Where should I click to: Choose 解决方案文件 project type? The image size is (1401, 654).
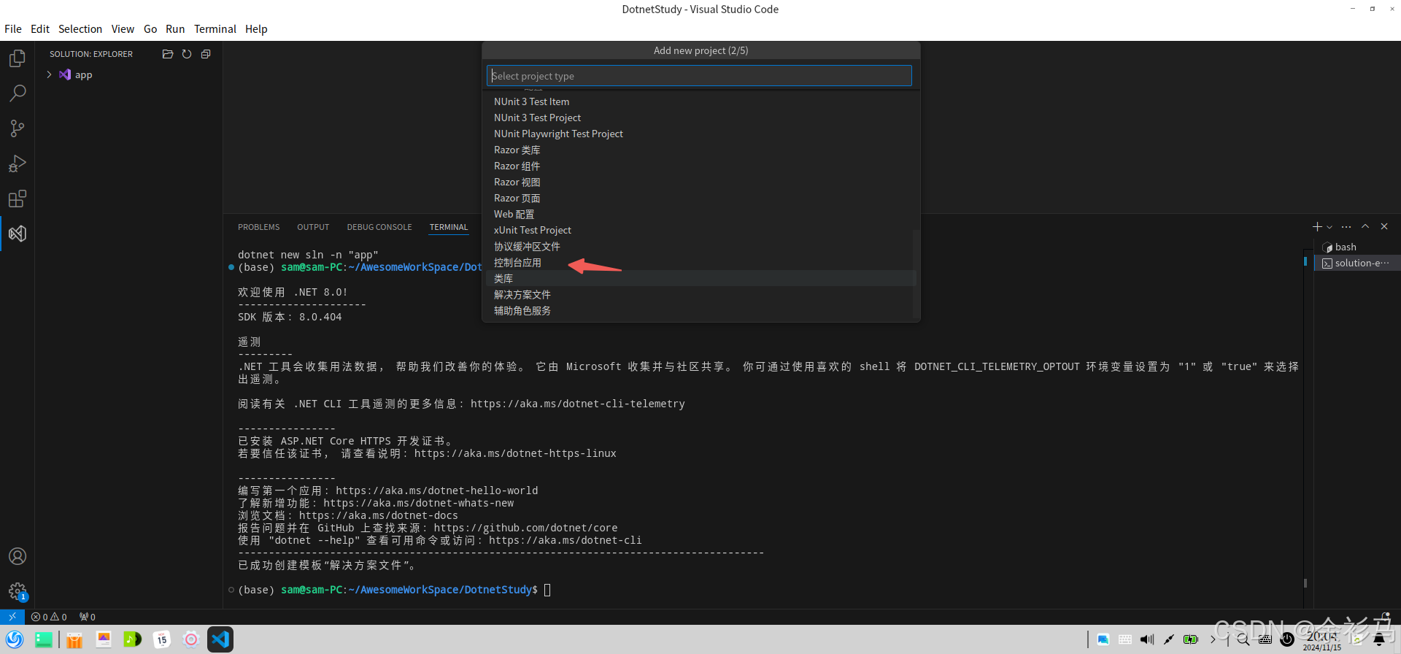tap(699, 294)
